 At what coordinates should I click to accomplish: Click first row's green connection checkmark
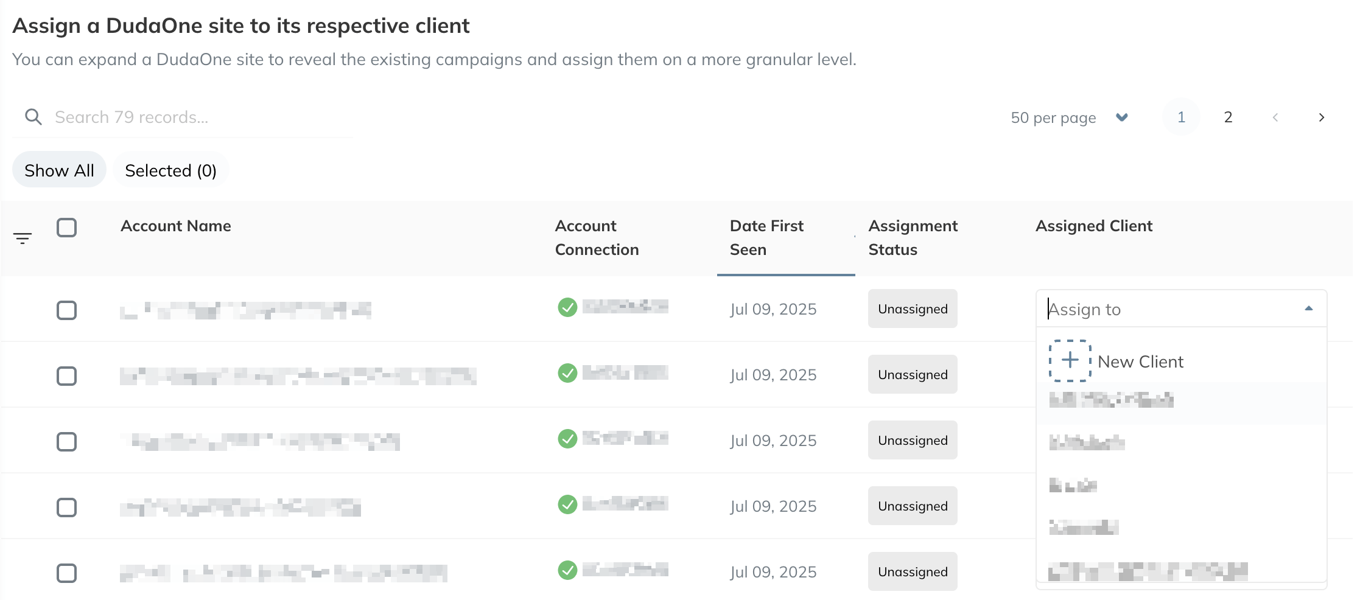[x=567, y=307]
